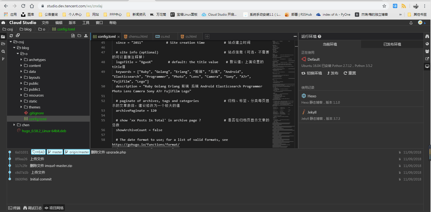Click the notification bell icon

click(x=411, y=23)
